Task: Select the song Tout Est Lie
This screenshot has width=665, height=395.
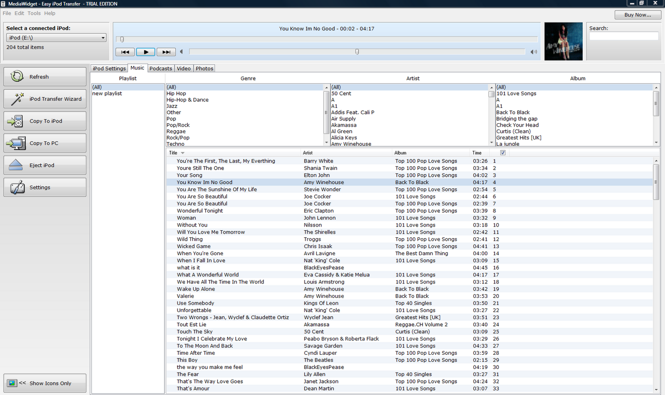Action: tap(192, 325)
